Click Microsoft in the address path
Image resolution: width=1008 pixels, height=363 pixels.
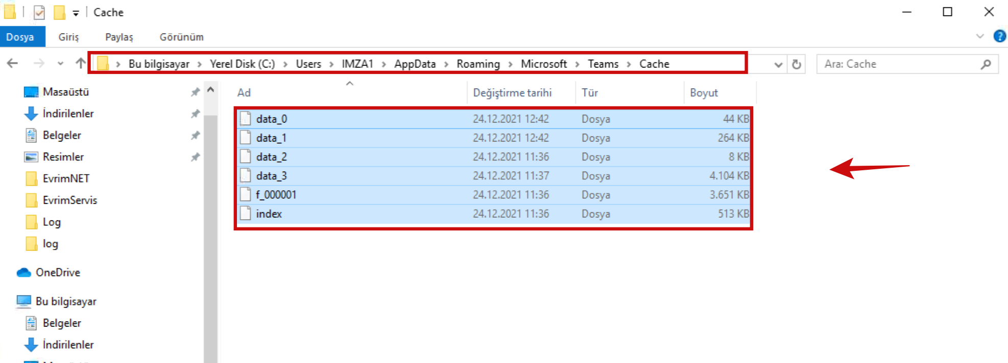(544, 64)
